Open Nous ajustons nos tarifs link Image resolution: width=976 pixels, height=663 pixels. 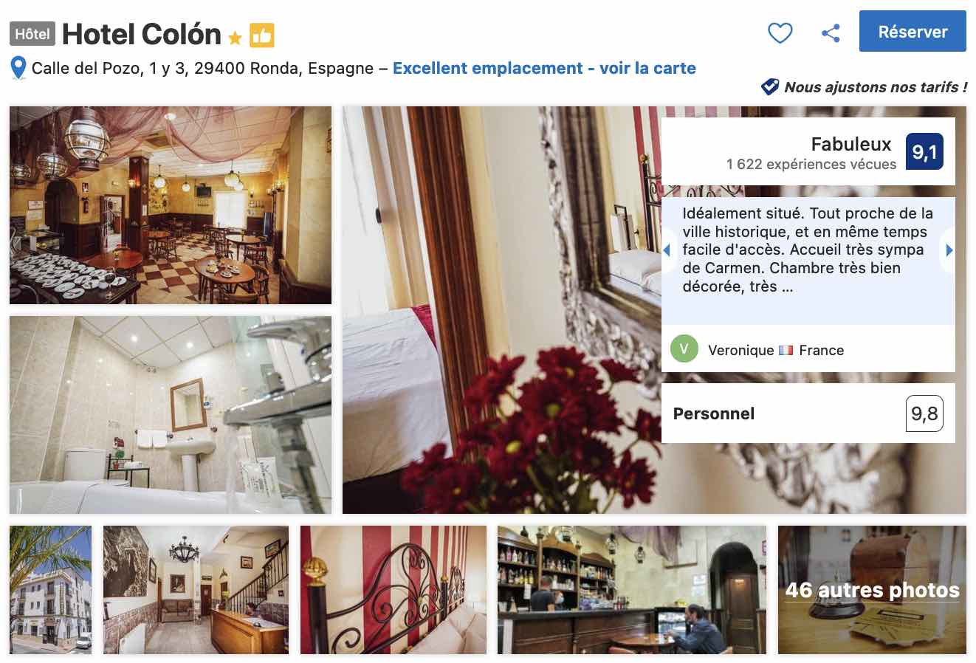(x=876, y=87)
